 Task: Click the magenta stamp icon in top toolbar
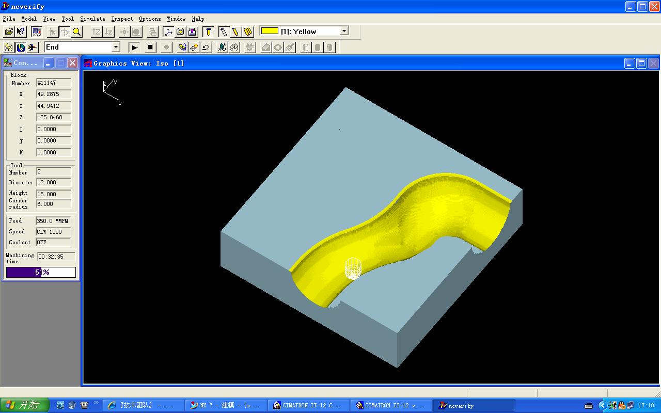pyautogui.click(x=192, y=31)
